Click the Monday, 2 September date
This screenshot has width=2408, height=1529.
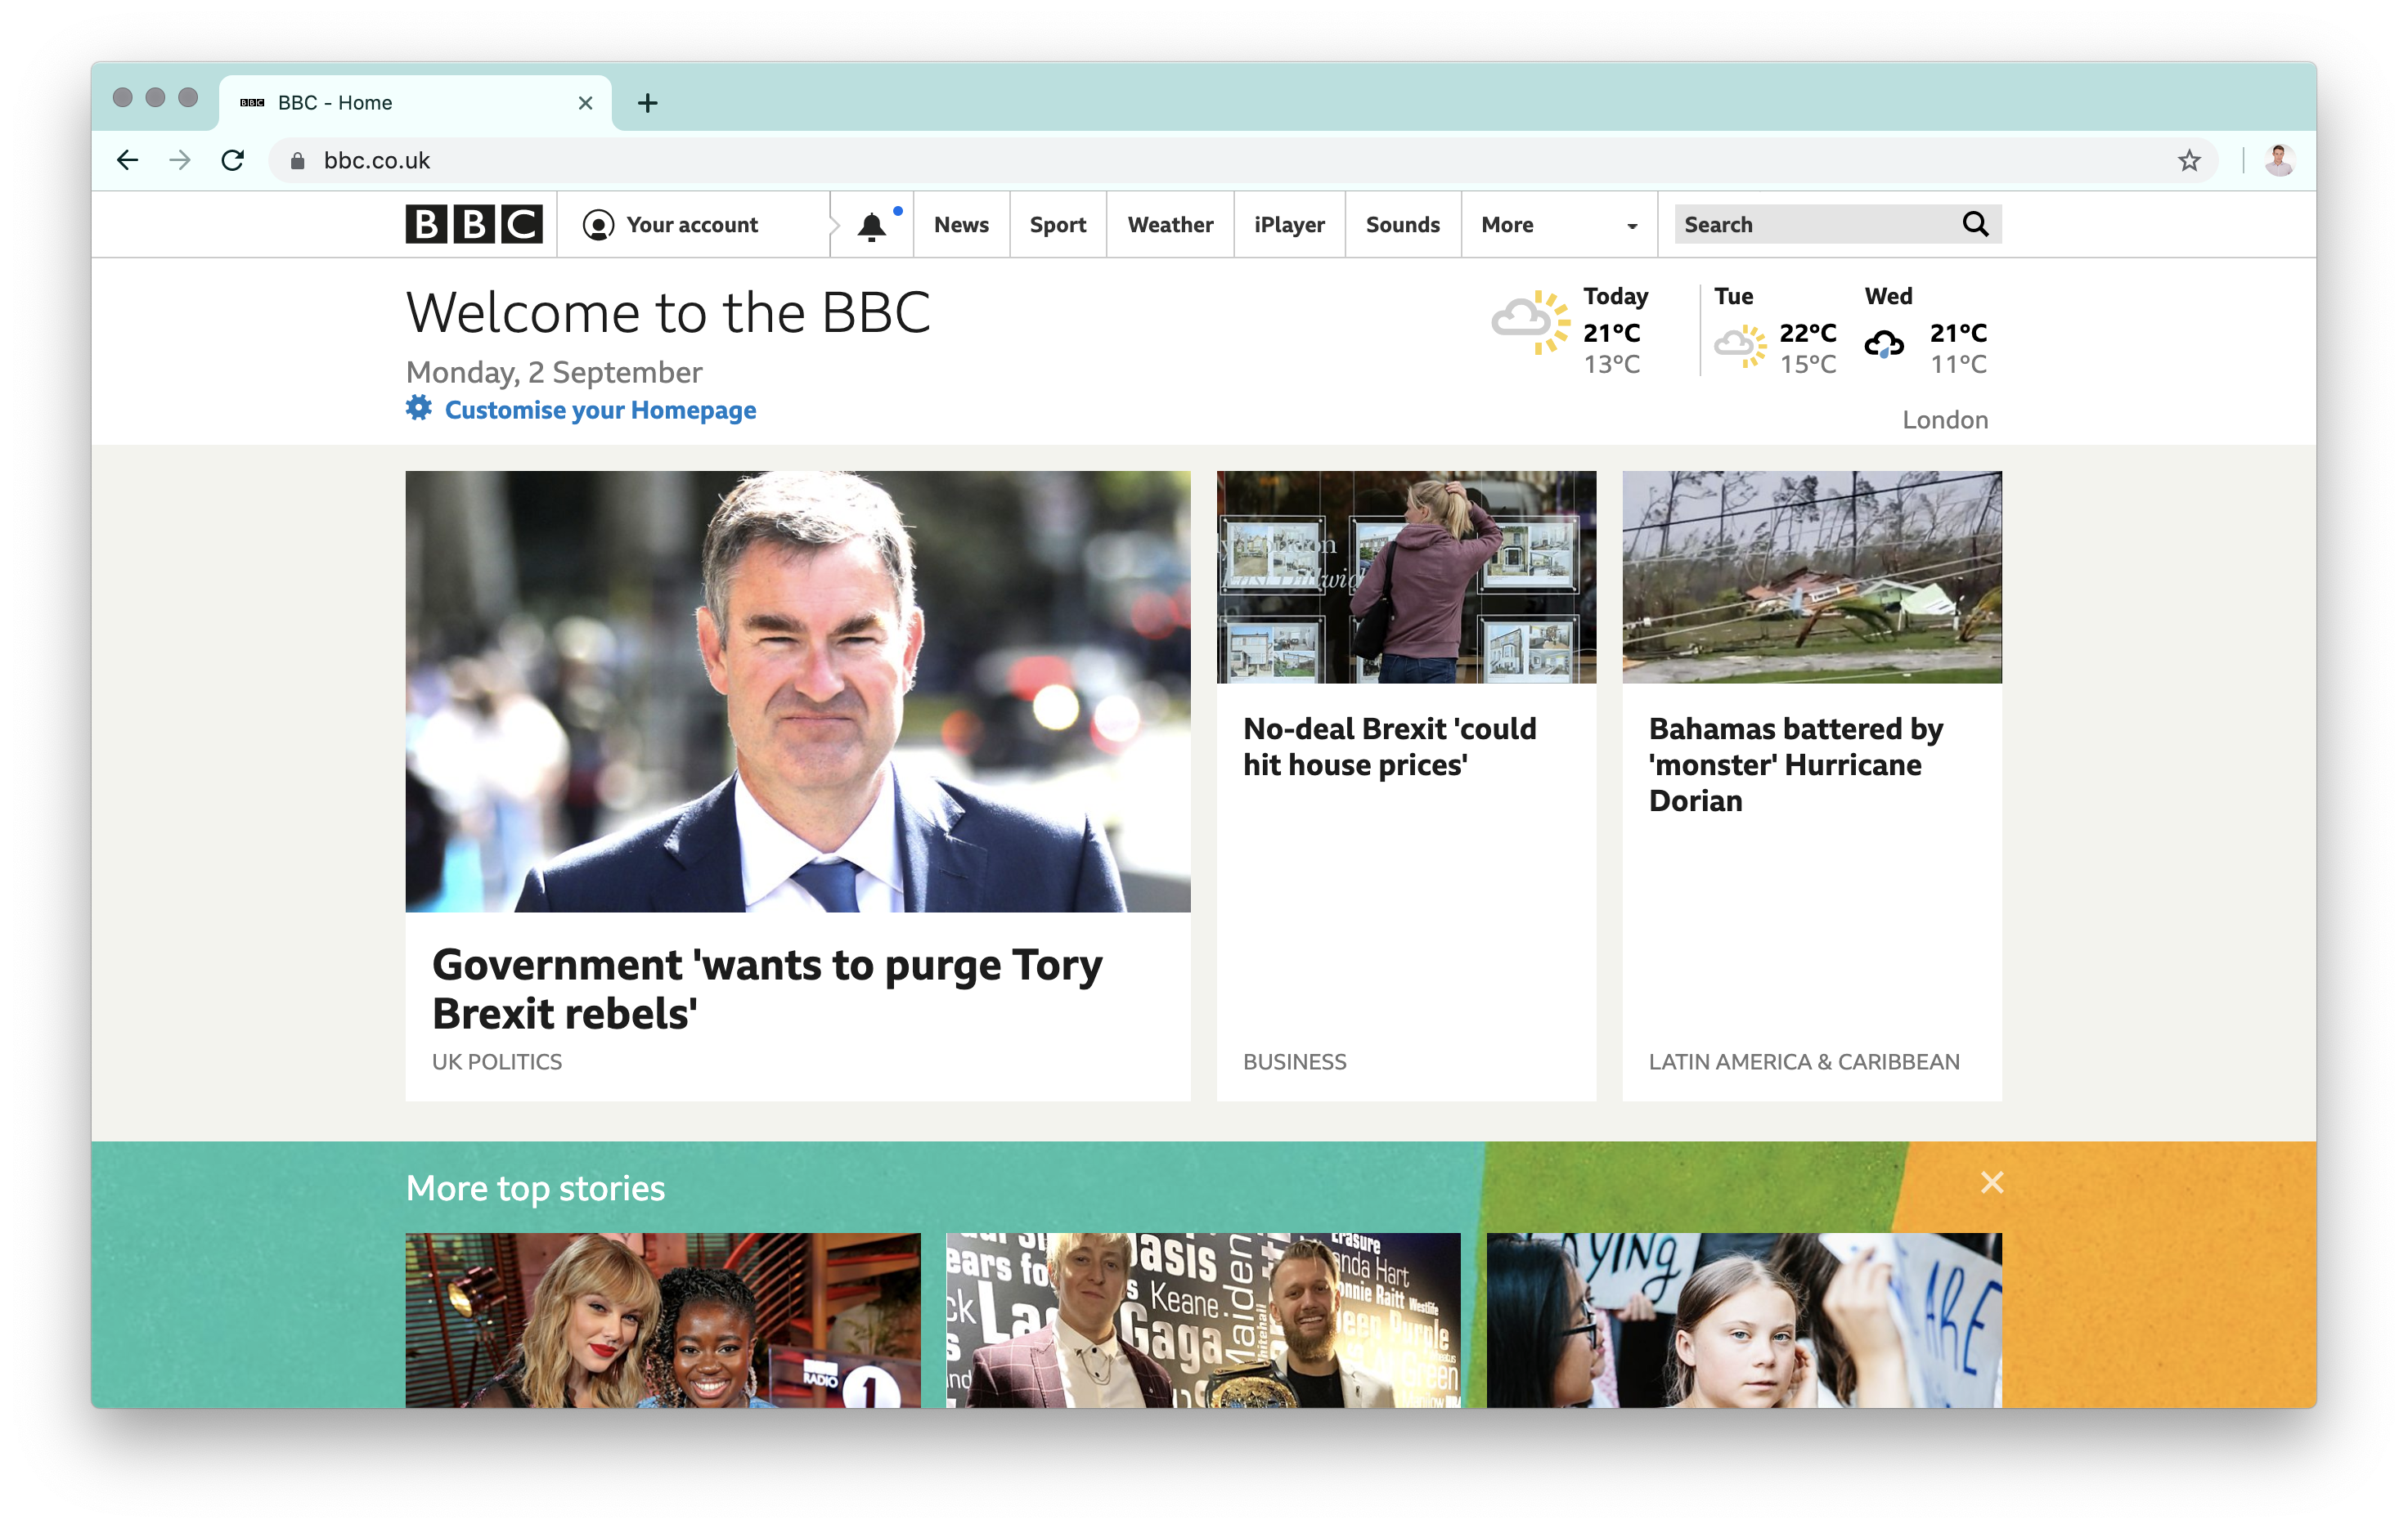pyautogui.click(x=554, y=372)
